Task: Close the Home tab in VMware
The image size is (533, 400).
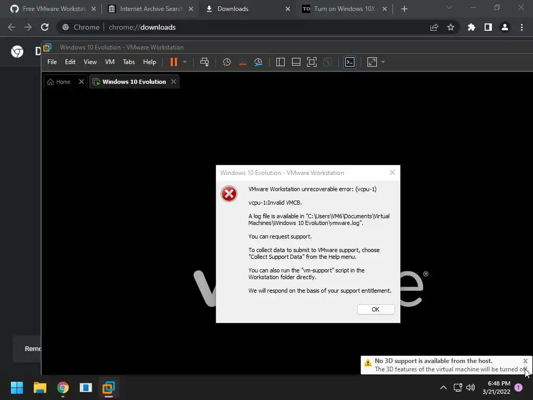Action: [x=81, y=82]
